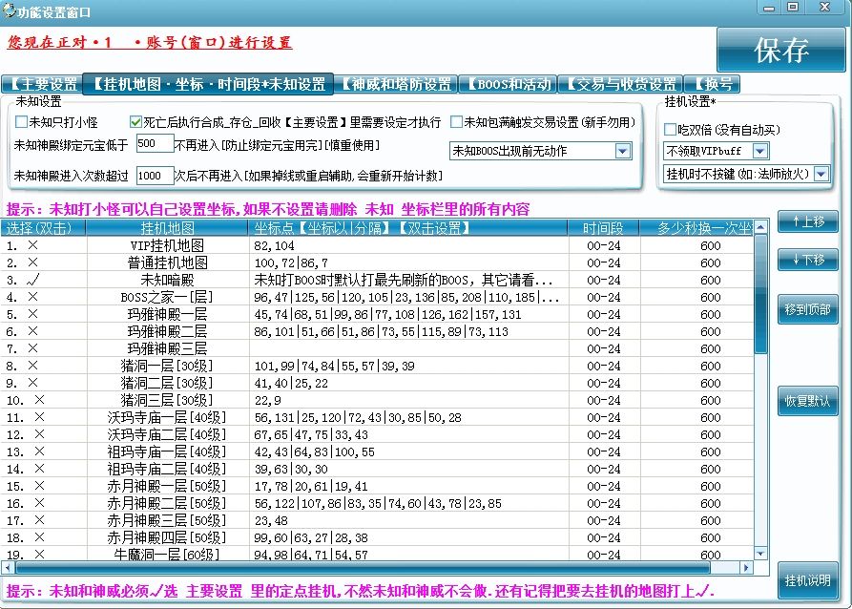Click map name 未知暗殿
The height and width of the screenshot is (609, 852).
(167, 280)
